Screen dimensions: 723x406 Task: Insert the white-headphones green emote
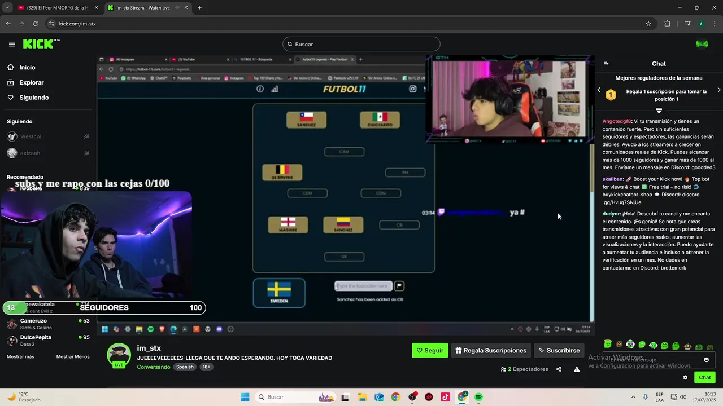pos(654,345)
